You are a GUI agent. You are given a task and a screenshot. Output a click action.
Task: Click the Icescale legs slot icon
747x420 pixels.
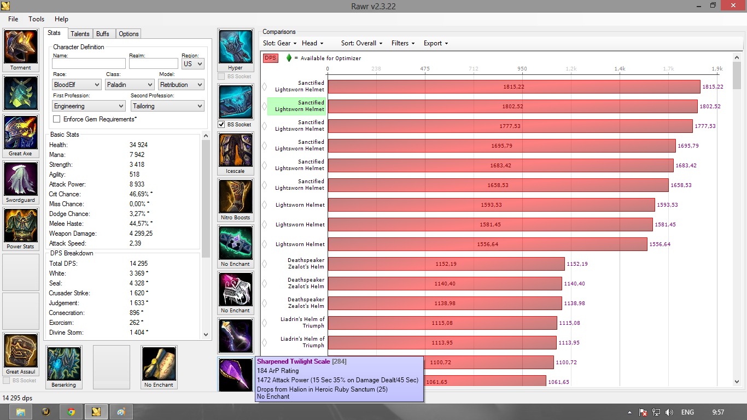coord(235,150)
